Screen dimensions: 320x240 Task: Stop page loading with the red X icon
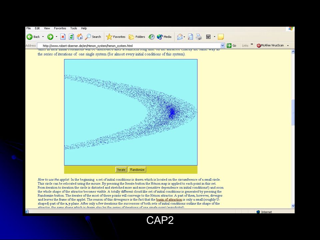63,37
